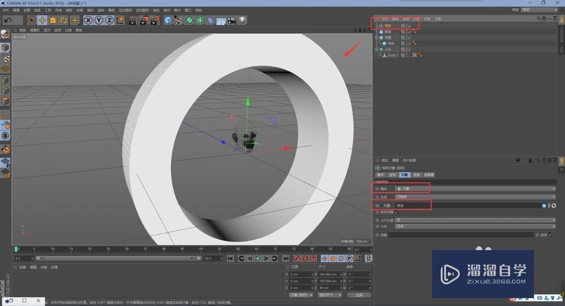Toggle Parameter 'P' keyframe recording button
Screen dimensions: 565x306
349,259
